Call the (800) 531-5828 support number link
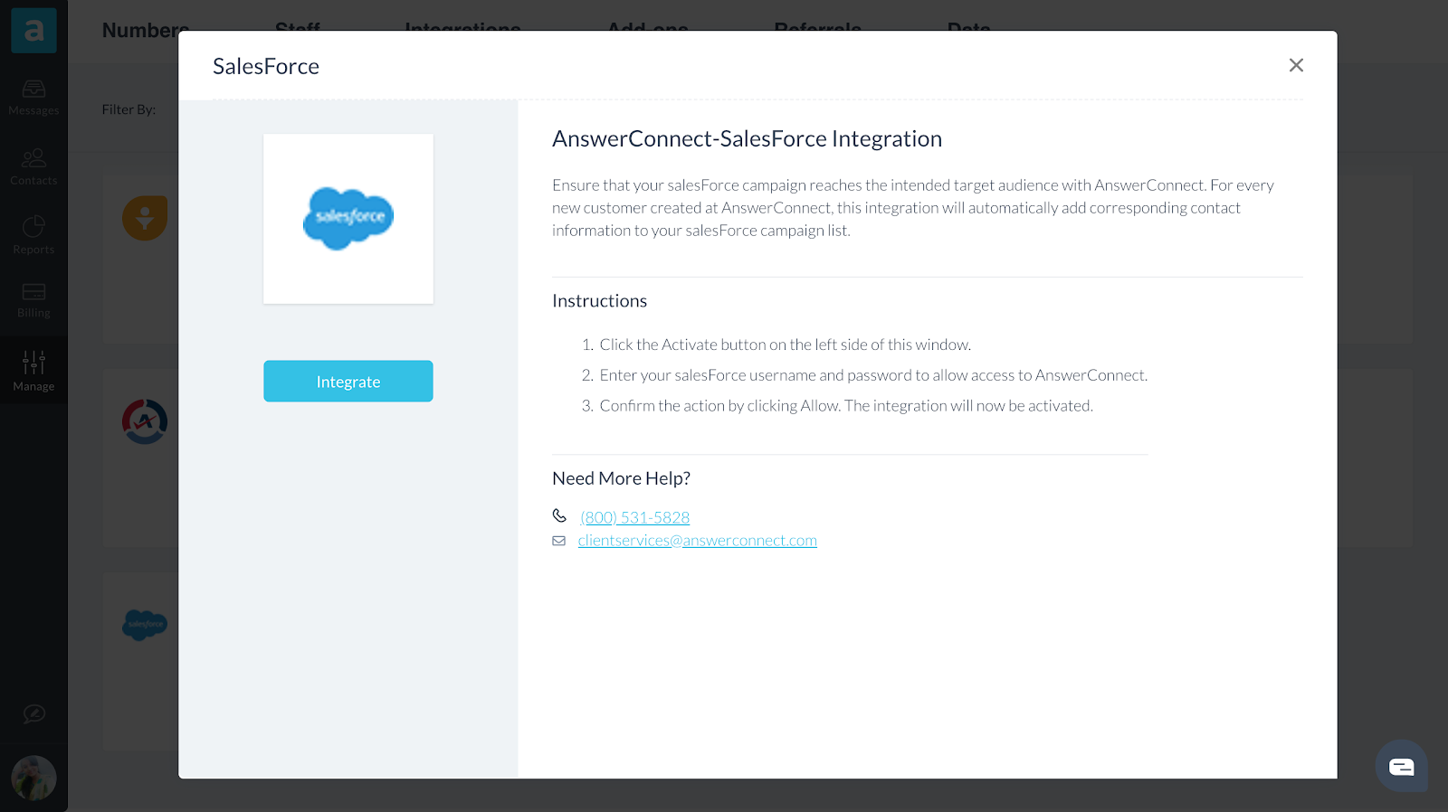The image size is (1448, 812). click(634, 517)
